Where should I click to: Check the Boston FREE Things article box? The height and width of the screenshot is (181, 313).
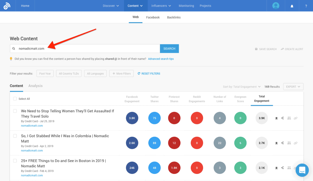15,161
